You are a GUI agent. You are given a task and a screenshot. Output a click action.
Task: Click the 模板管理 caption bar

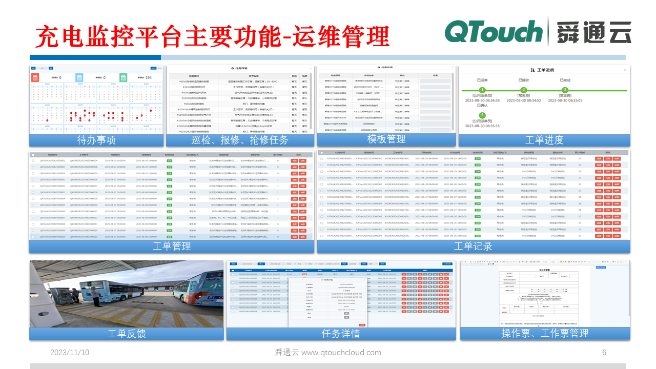pyautogui.click(x=386, y=139)
